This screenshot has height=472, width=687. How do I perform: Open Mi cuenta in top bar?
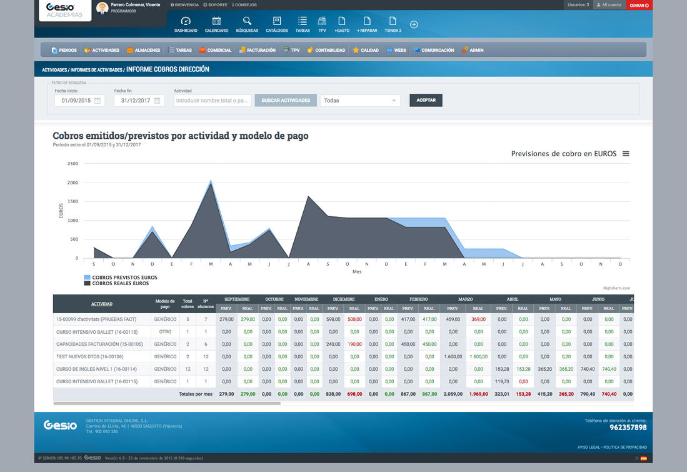click(609, 5)
